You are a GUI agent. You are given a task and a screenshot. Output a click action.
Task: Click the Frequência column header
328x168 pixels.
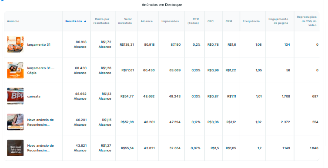[251, 21]
